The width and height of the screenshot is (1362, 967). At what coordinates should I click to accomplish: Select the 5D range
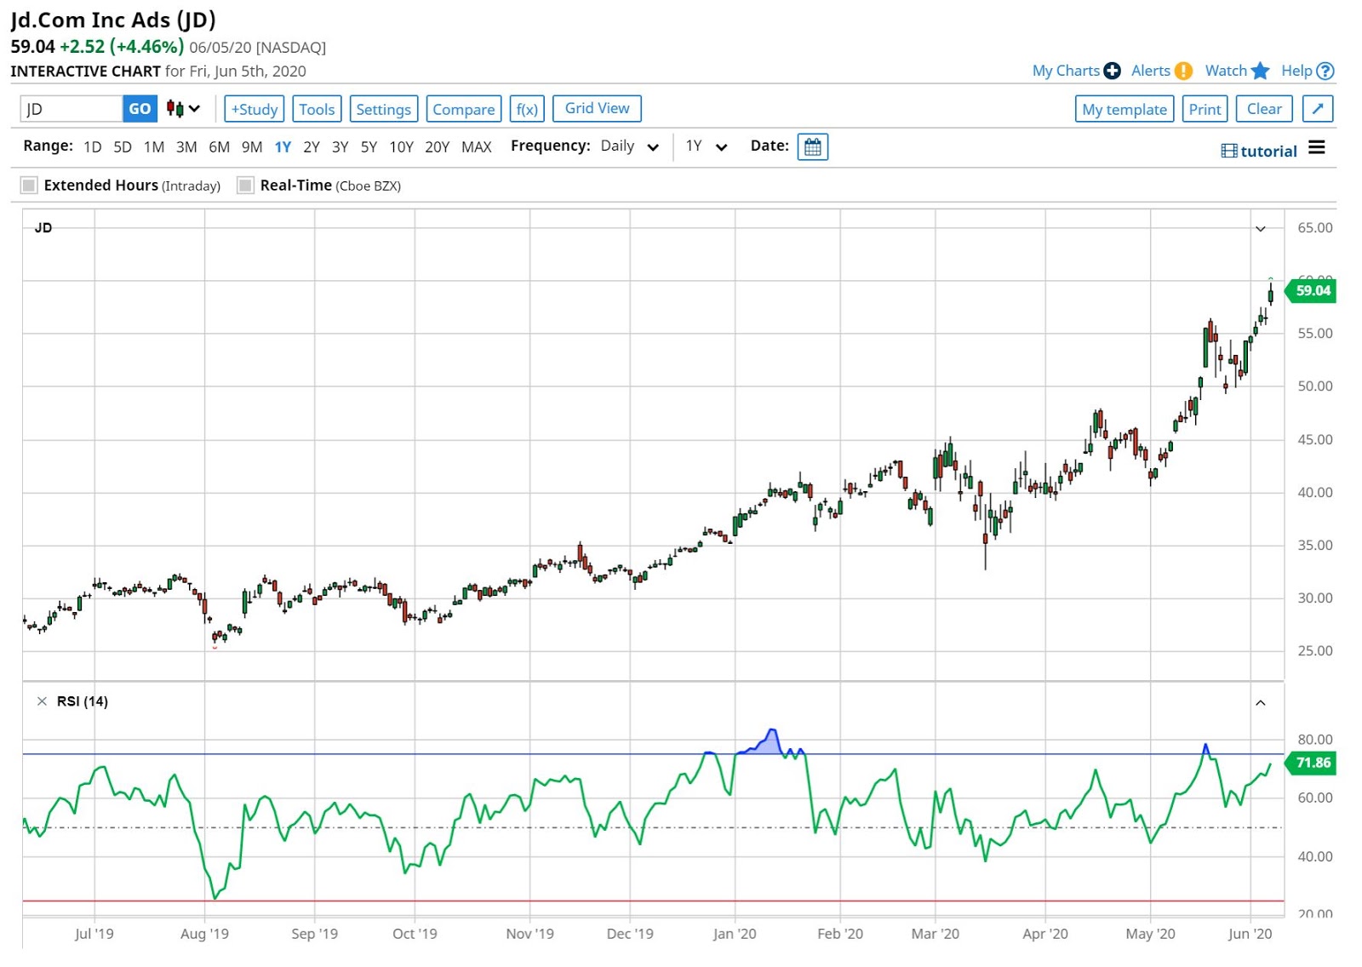123,147
